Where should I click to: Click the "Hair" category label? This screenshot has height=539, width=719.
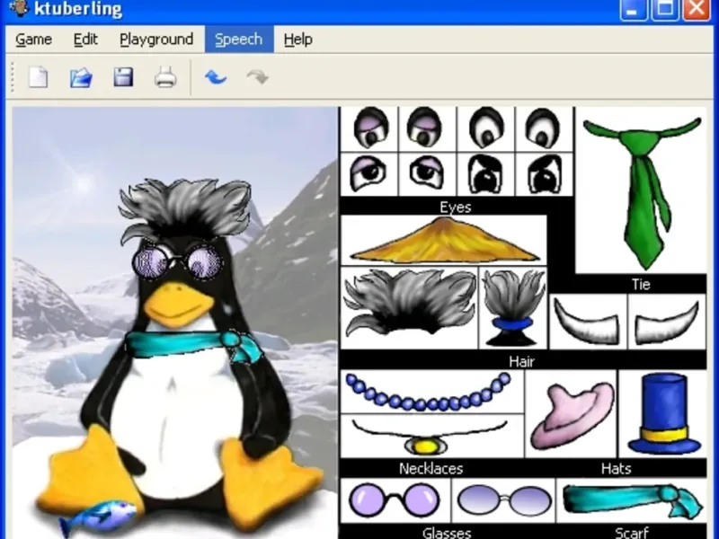[521, 362]
